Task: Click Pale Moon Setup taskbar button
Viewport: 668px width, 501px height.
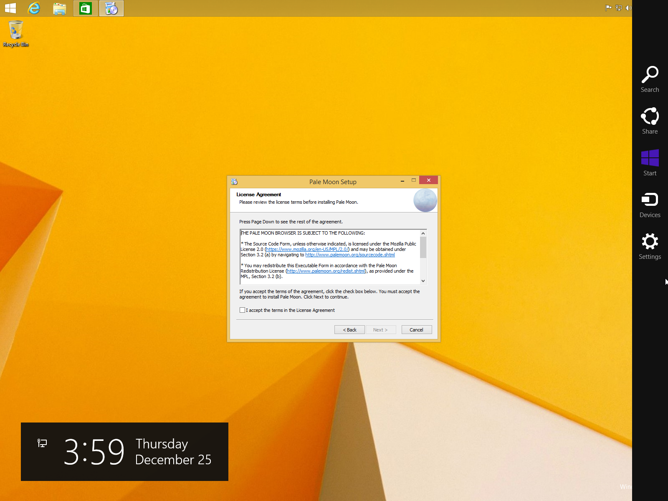Action: click(111, 8)
